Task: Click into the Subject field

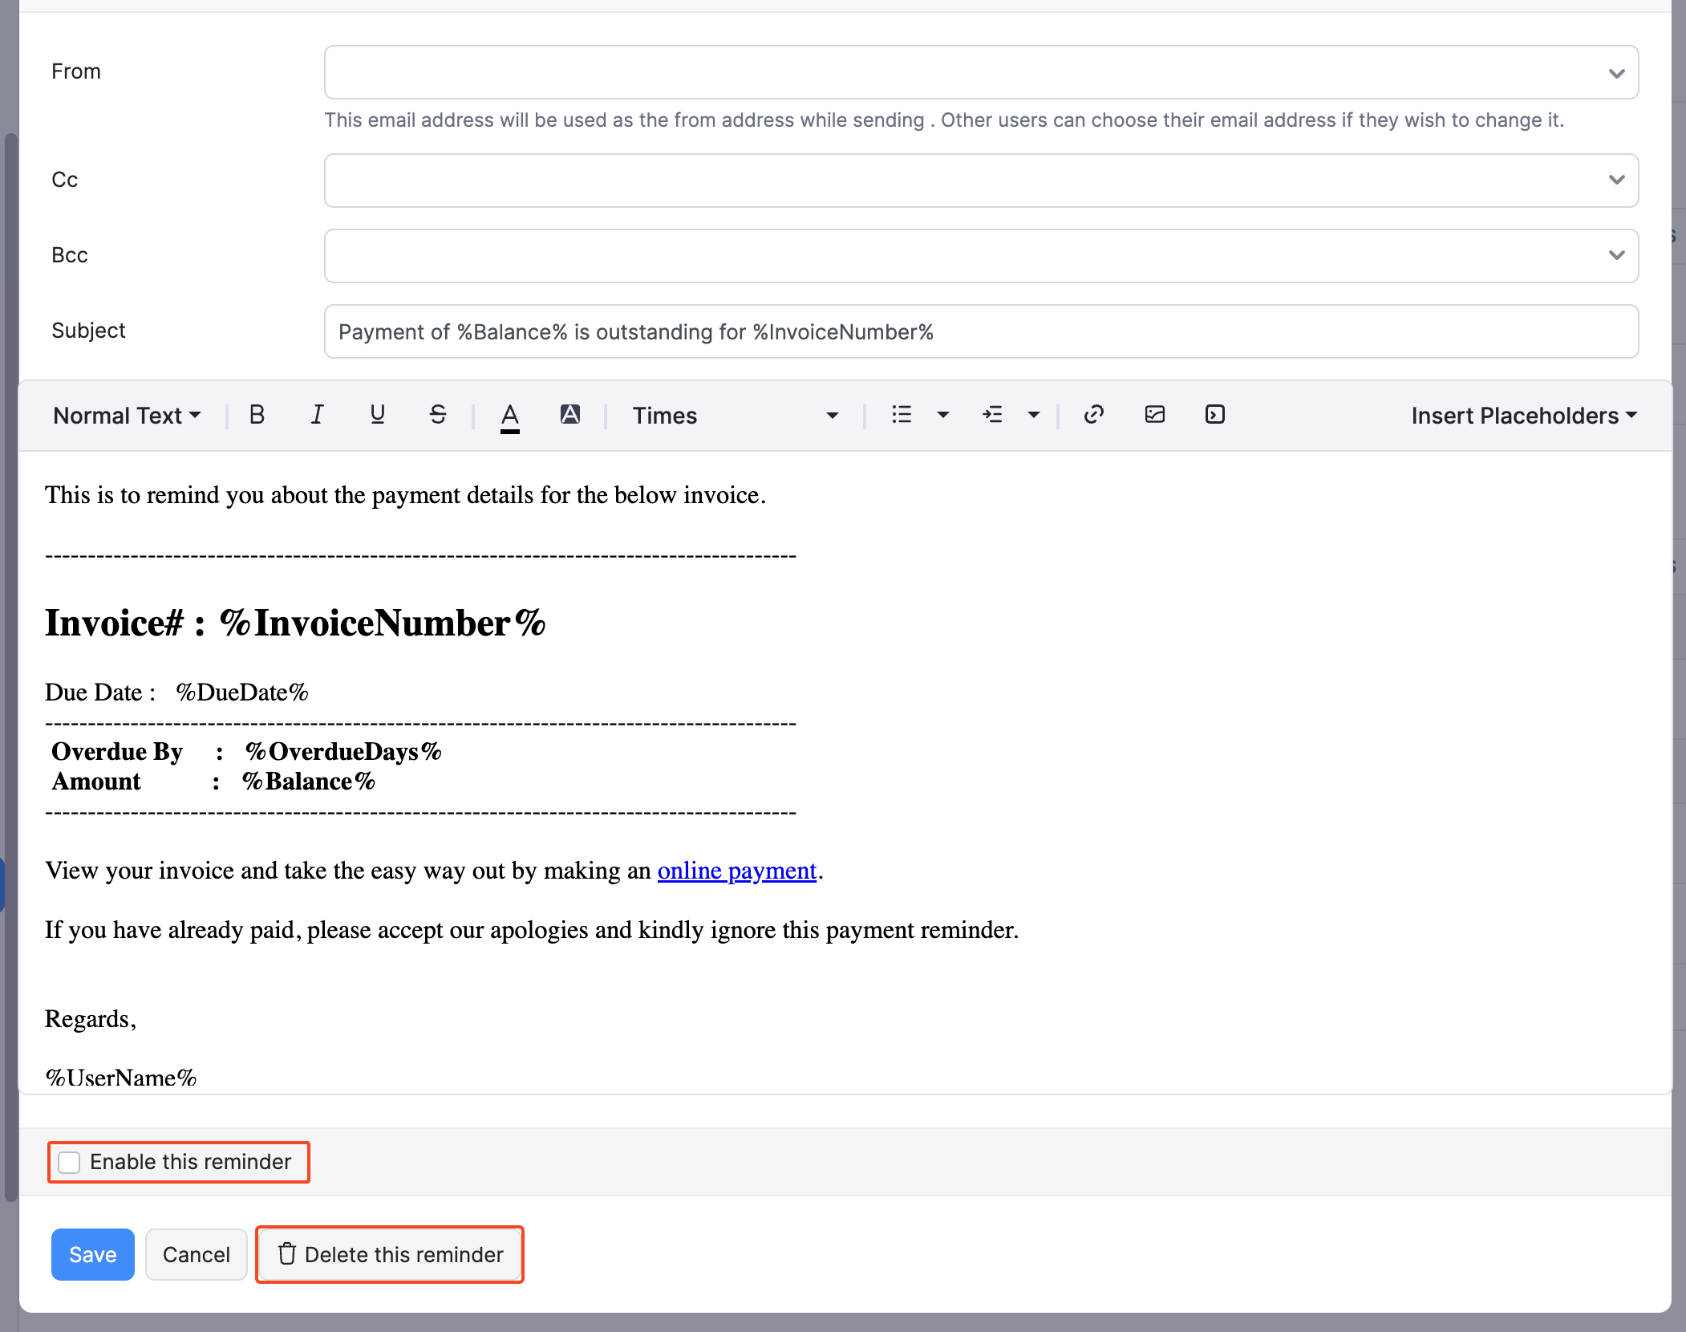Action: coord(980,331)
